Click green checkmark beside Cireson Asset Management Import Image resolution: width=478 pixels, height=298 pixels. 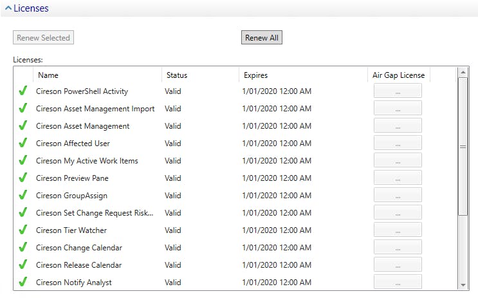click(23, 109)
